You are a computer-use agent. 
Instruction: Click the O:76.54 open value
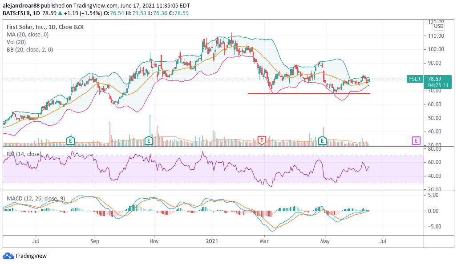pyautogui.click(x=113, y=13)
